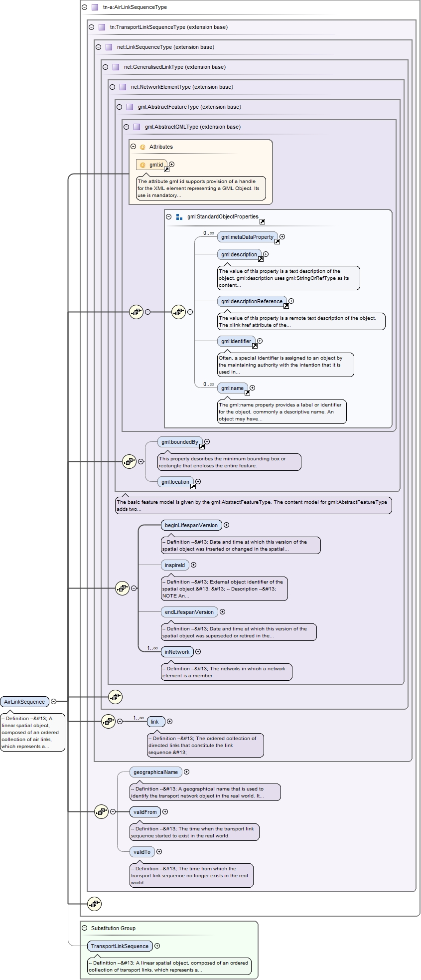
Task: Click the purple type icon for tn-a:AirLinkSequenceType
Action: pyautogui.click(x=95, y=7)
